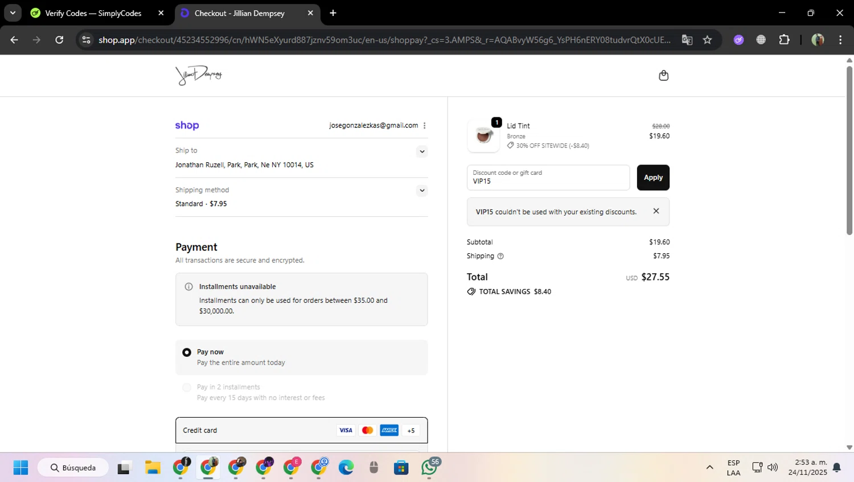Viewport: 854px width, 482px height.
Task: Open the volume control in system tray
Action: [x=773, y=468]
